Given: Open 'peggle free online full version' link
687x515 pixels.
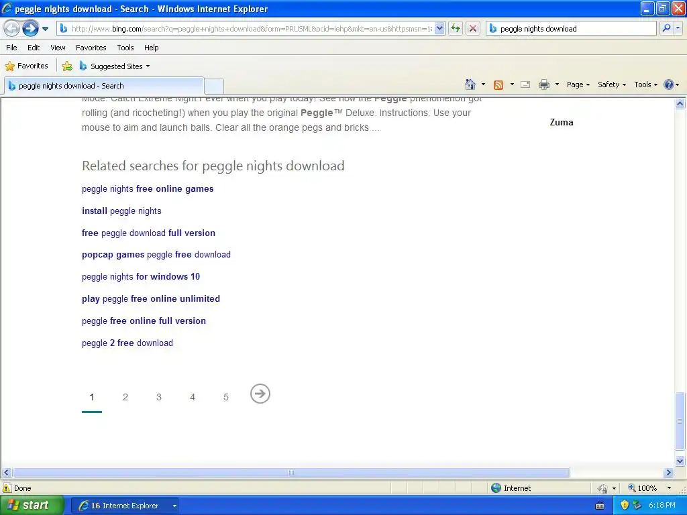Looking at the screenshot, I should 144,321.
